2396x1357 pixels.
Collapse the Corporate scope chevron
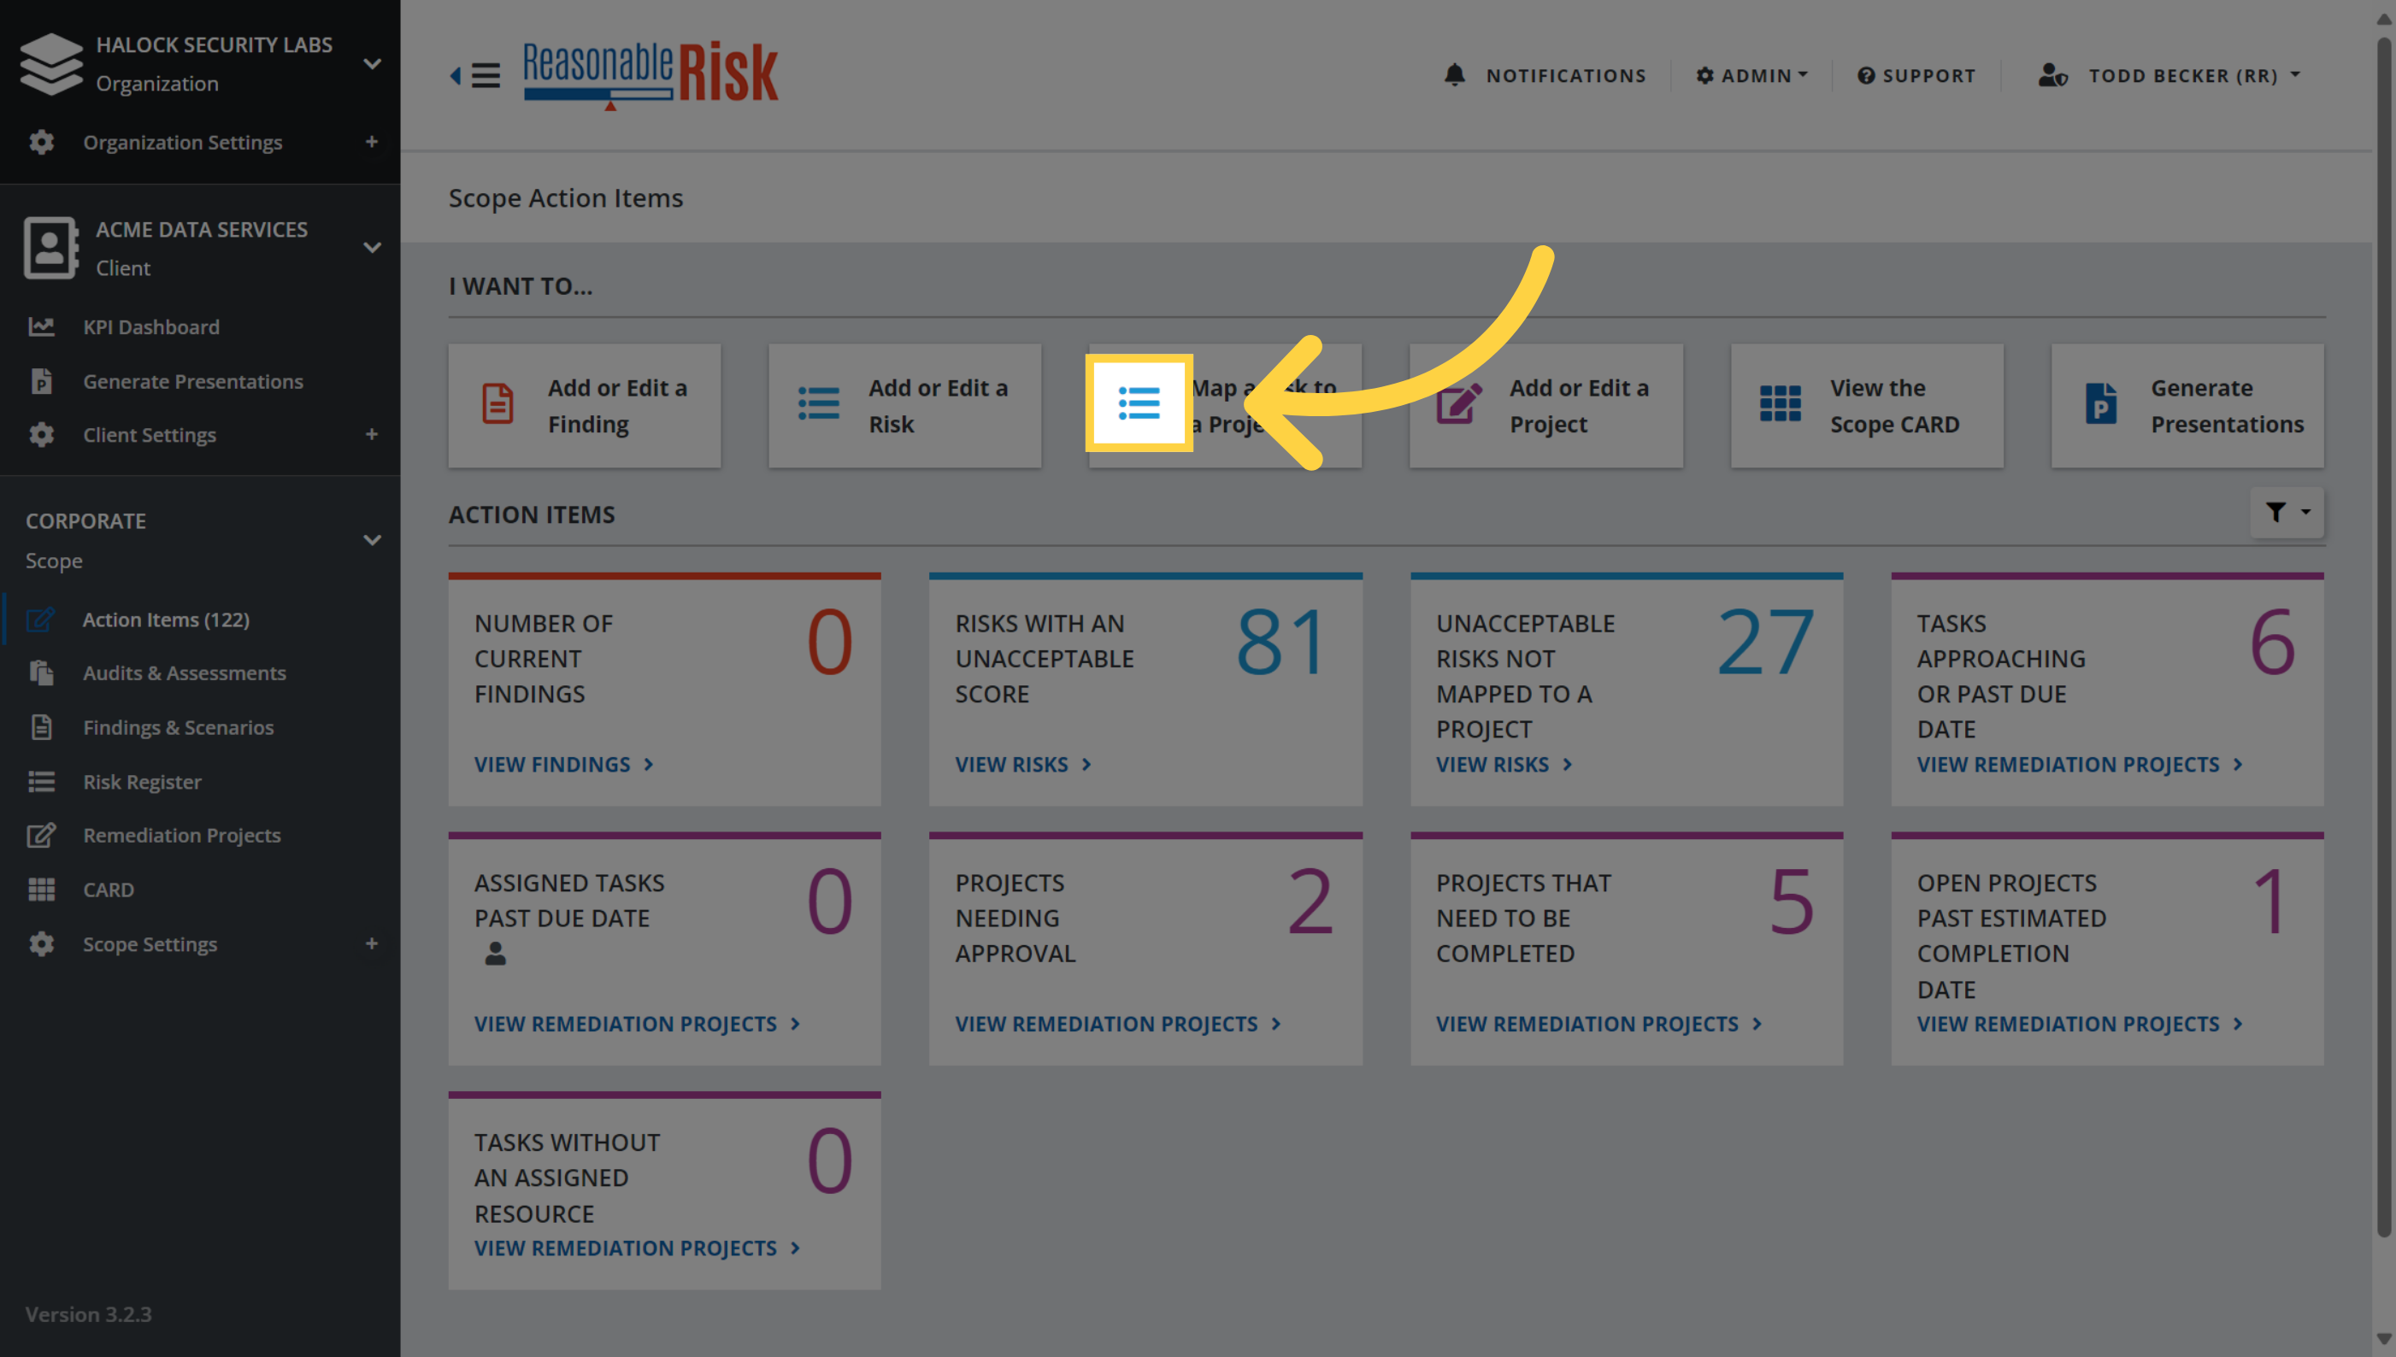click(x=372, y=541)
